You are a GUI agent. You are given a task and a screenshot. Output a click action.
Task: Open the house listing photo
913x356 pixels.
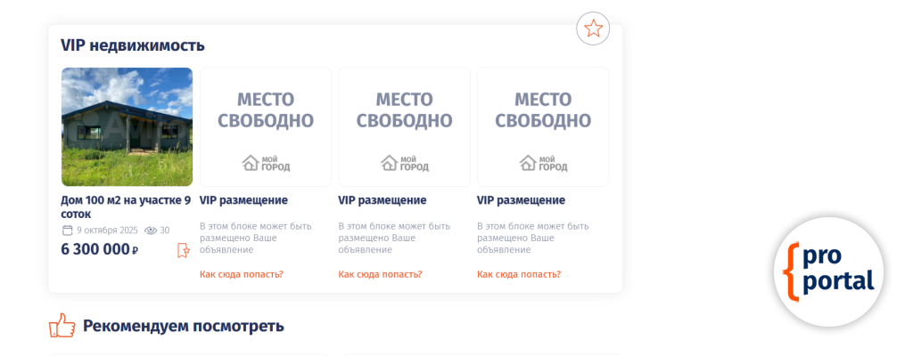[x=127, y=126]
